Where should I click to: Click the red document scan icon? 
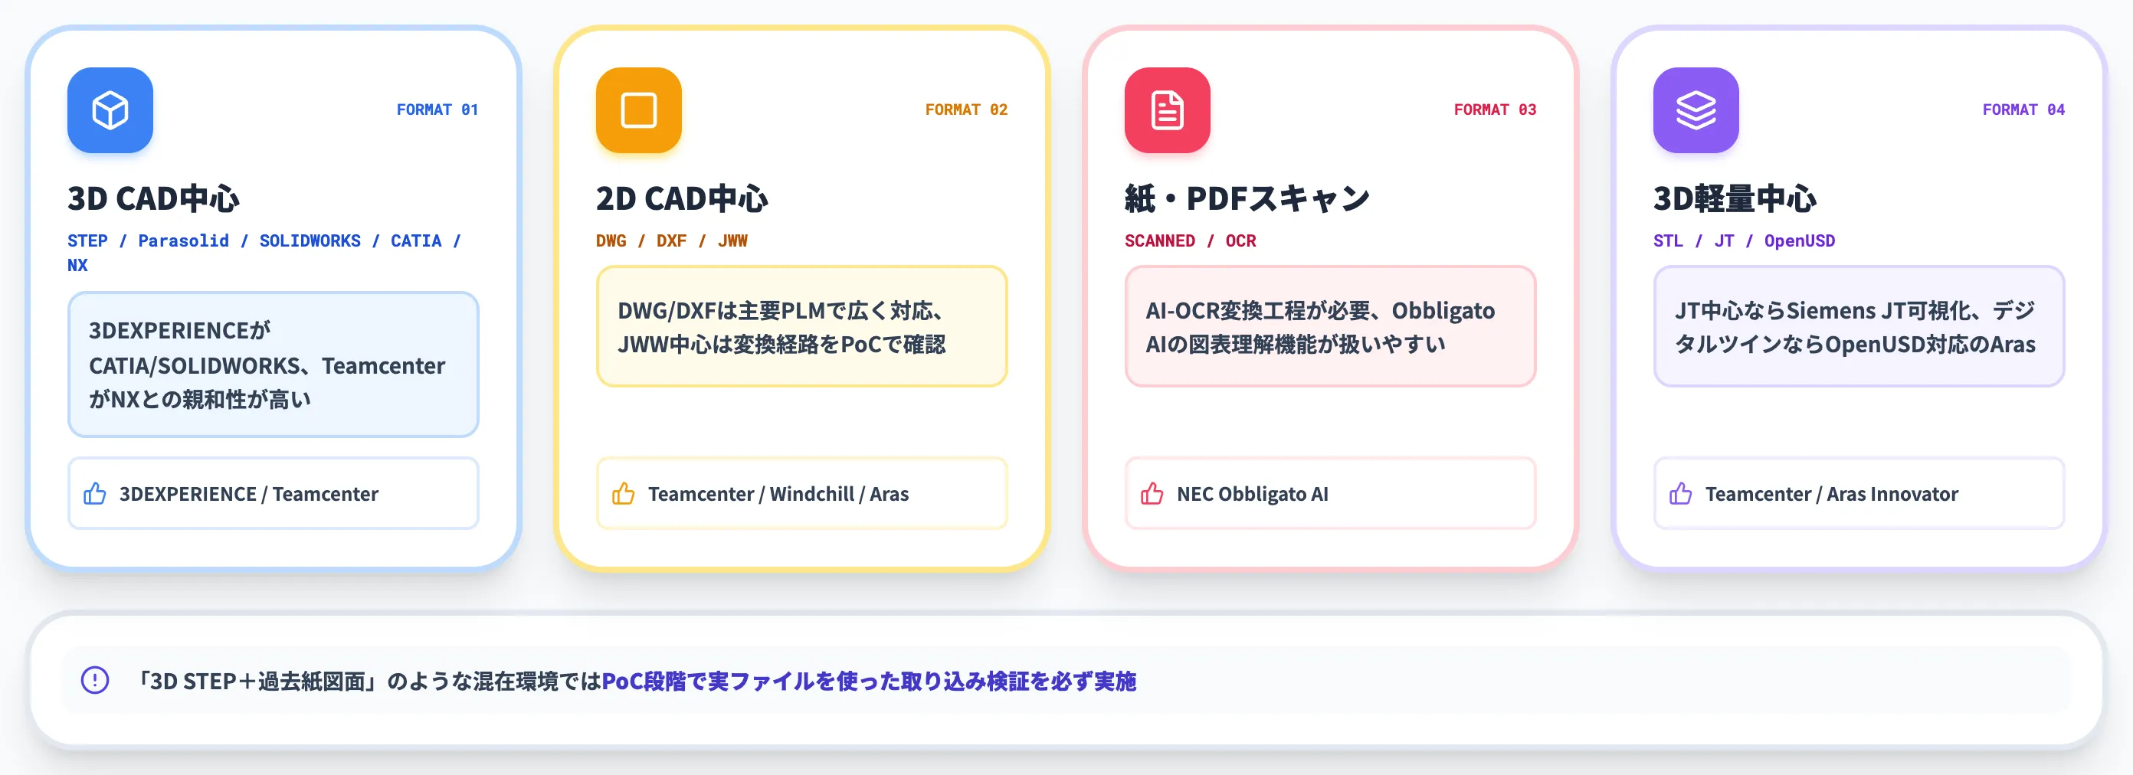point(1167,110)
